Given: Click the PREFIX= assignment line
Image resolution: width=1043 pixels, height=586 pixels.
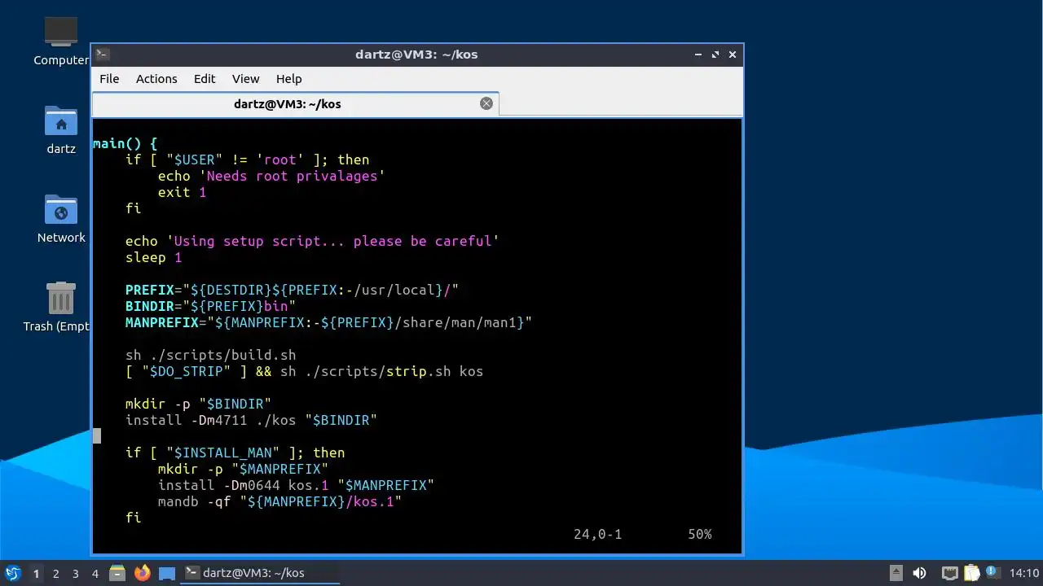Looking at the screenshot, I should click(293, 290).
